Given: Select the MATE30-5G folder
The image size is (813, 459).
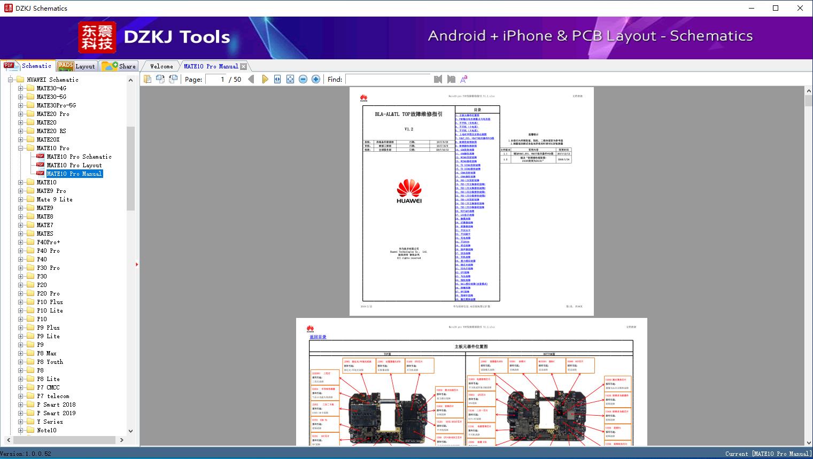Looking at the screenshot, I should click(x=51, y=97).
